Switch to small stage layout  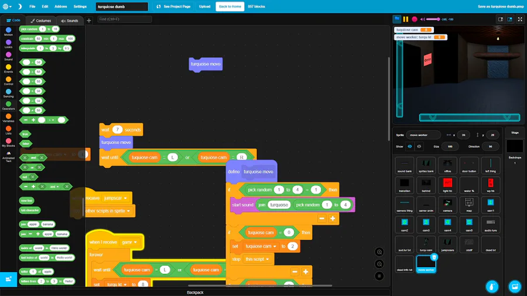coord(501,19)
